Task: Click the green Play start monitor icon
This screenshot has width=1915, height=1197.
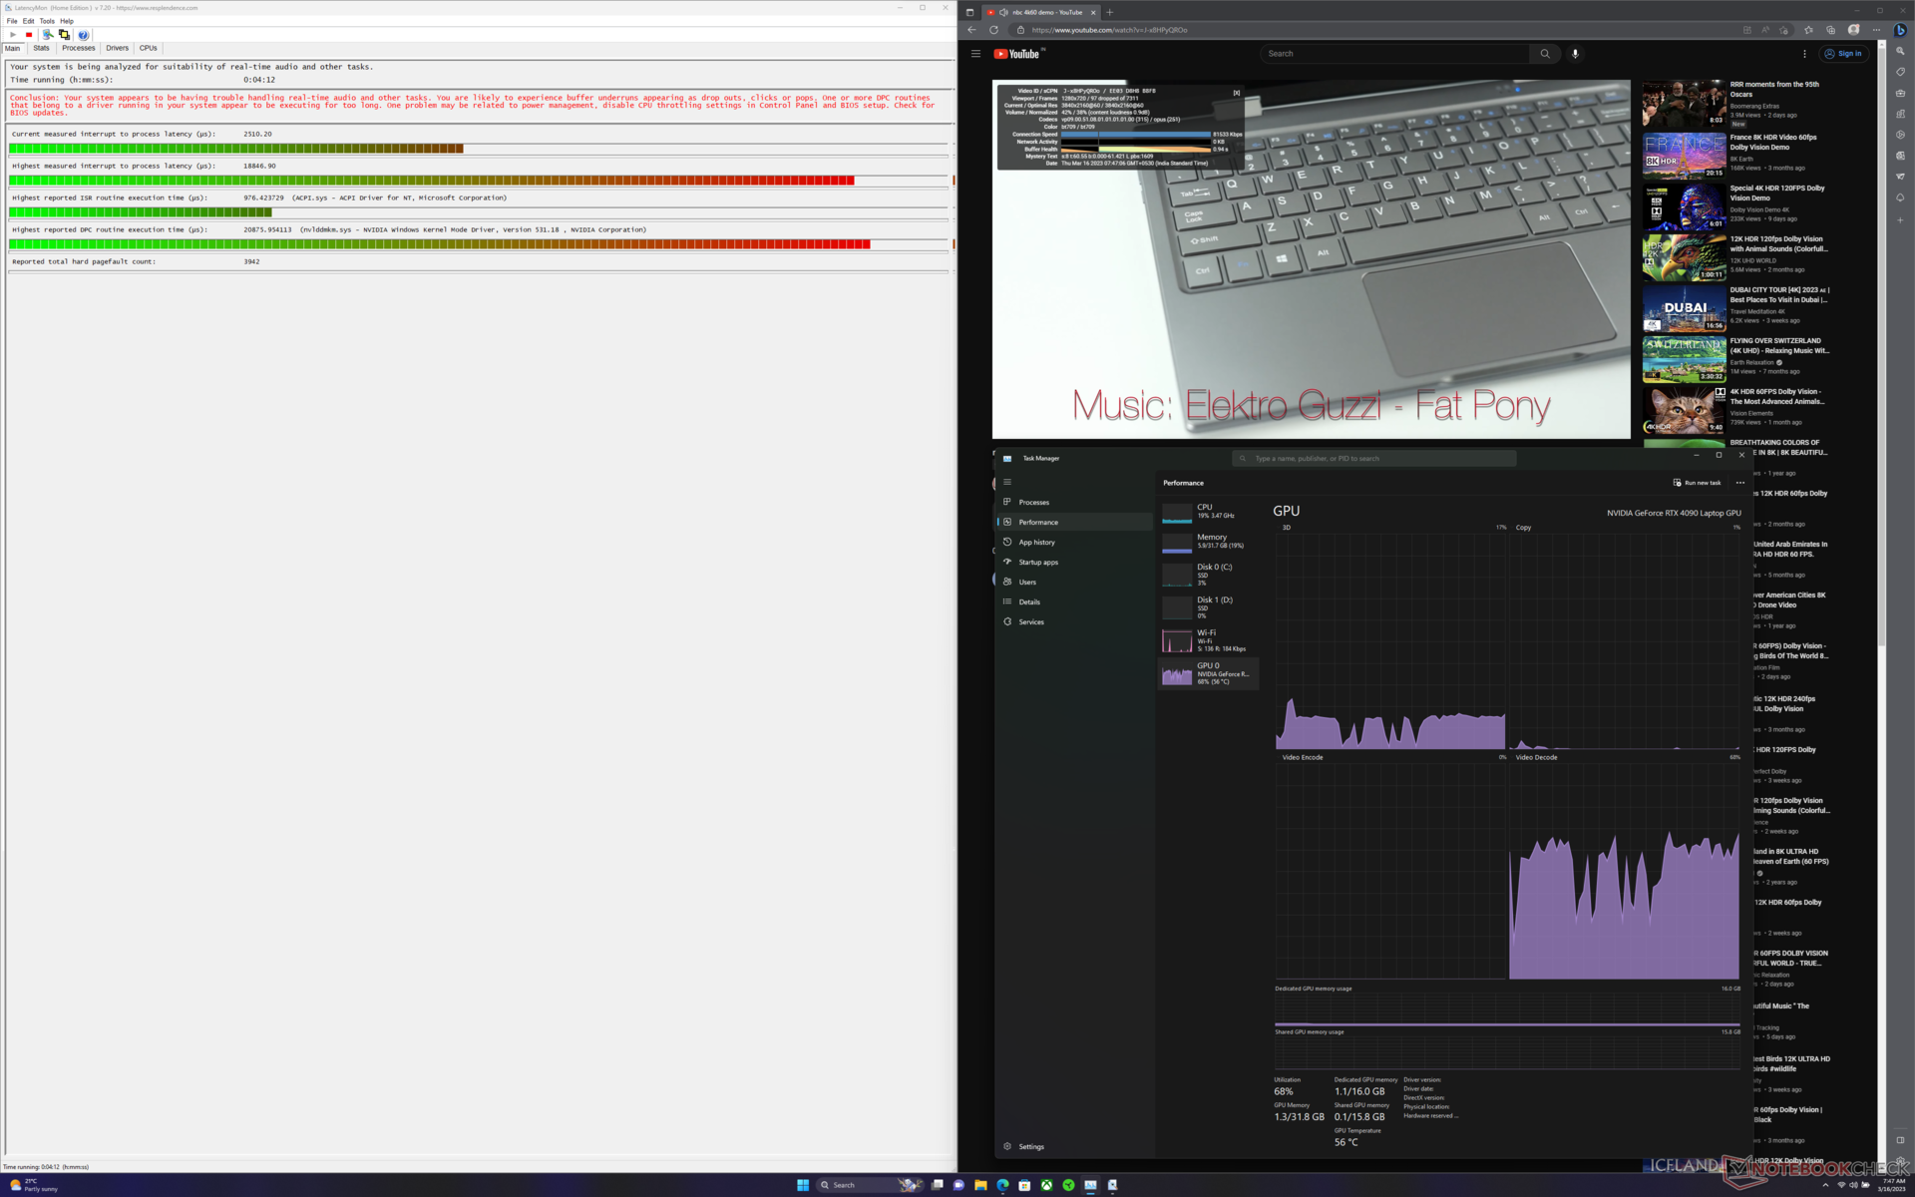Action: [x=13, y=35]
